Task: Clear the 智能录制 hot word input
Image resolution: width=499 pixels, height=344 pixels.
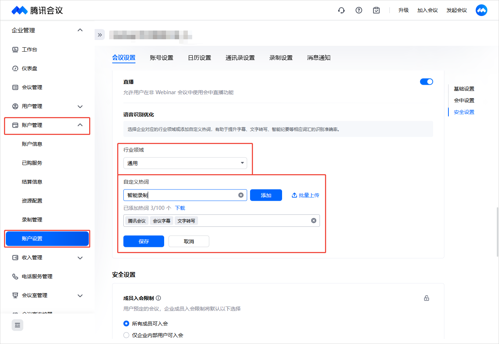Action: (x=241, y=195)
